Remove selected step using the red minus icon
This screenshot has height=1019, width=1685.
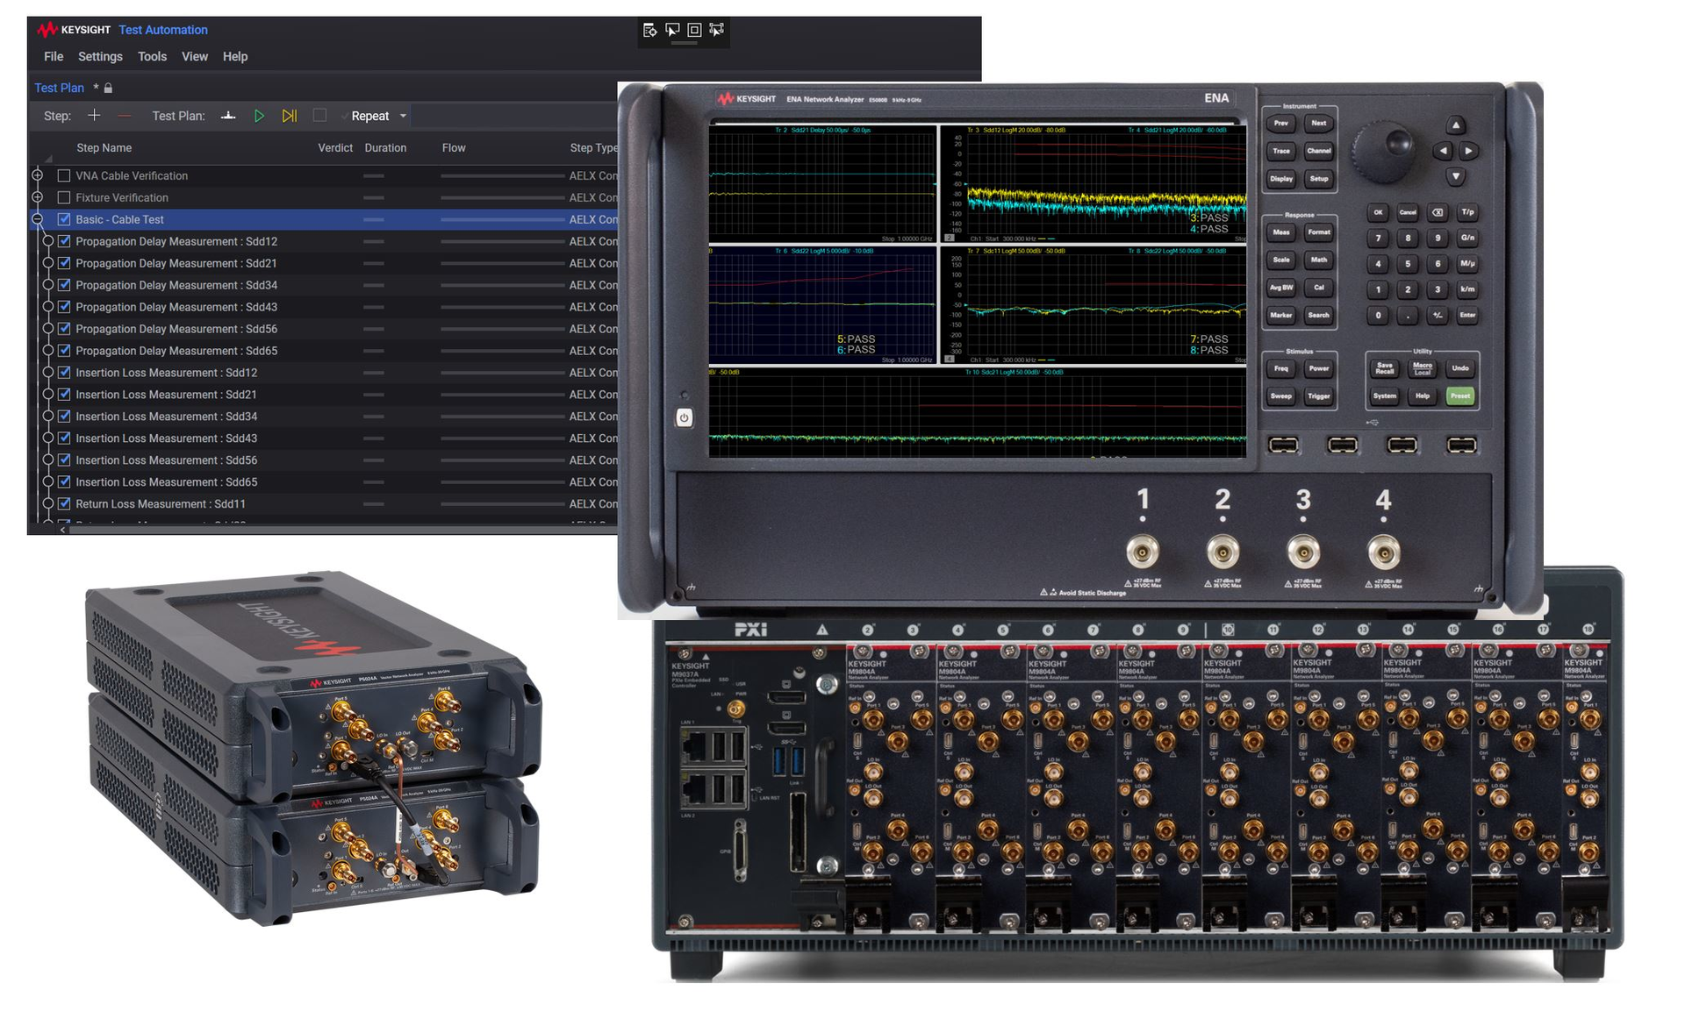(x=124, y=115)
